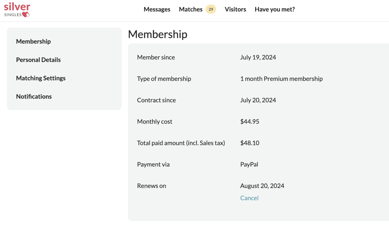
Task: Click the Contract since July 20 date
Action: [258, 100]
